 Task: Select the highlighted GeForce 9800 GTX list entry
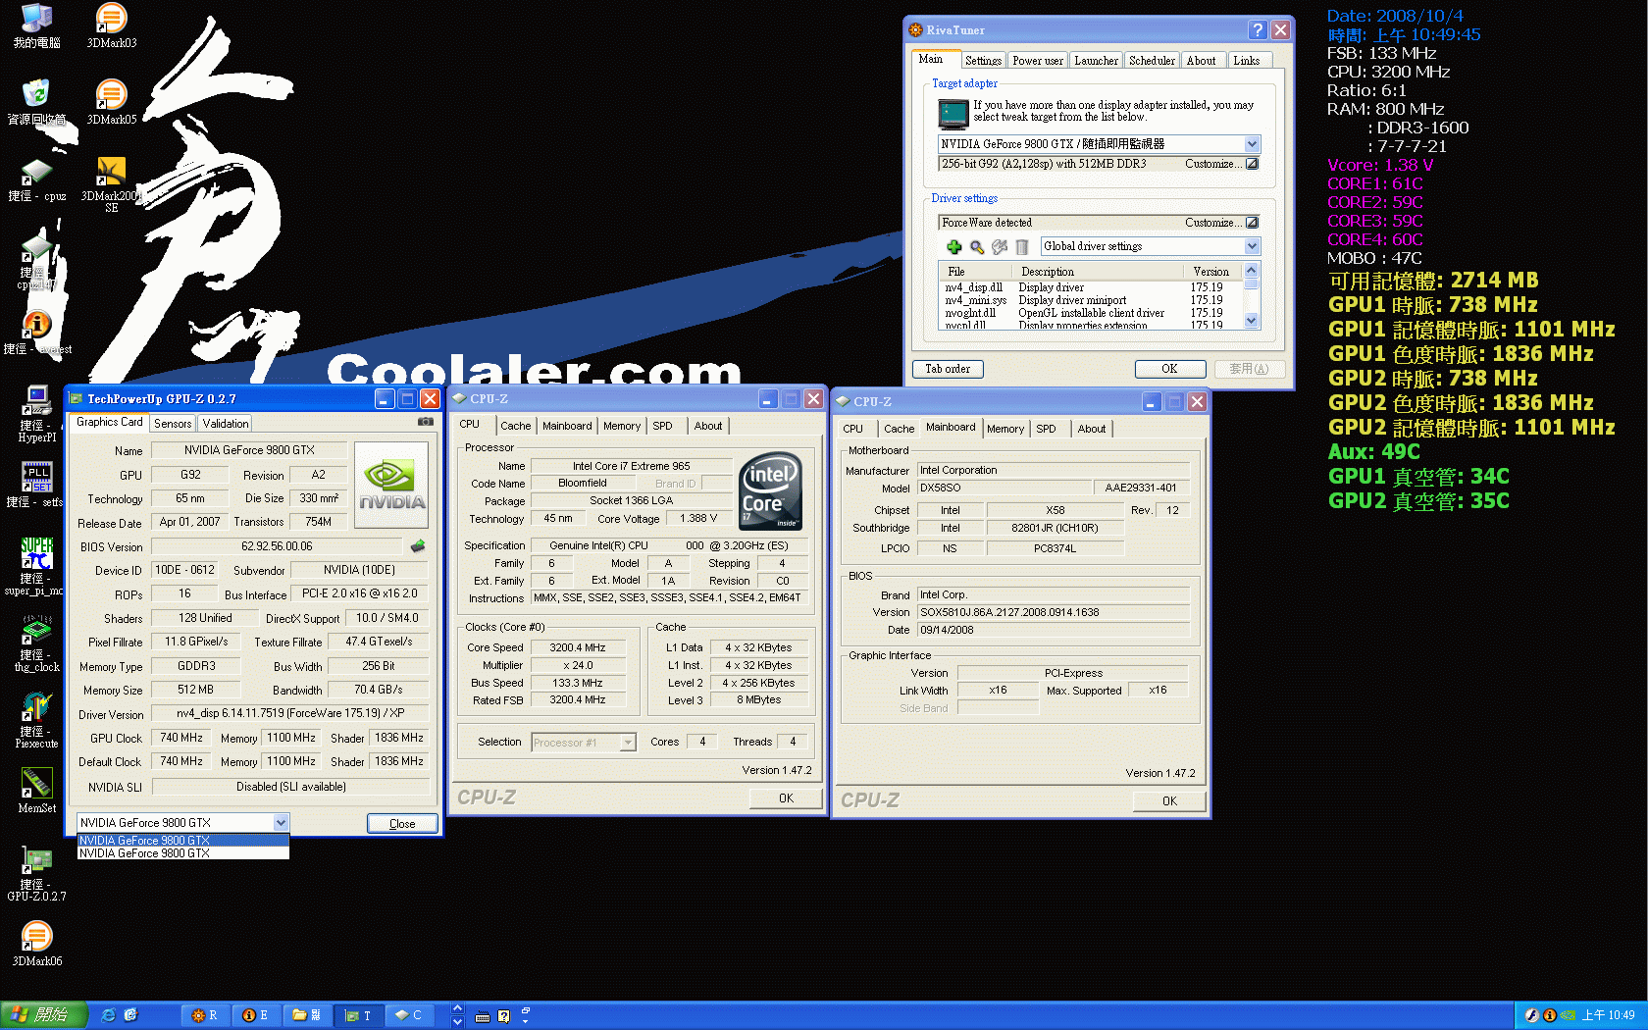point(183,841)
